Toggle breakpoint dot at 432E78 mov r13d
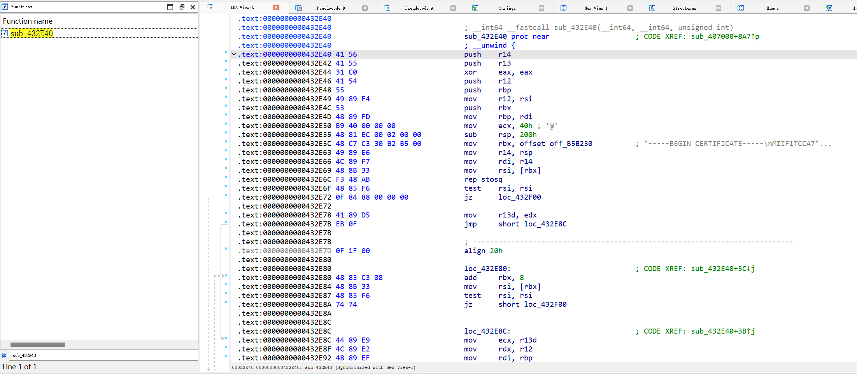The image size is (857, 374). click(x=226, y=213)
